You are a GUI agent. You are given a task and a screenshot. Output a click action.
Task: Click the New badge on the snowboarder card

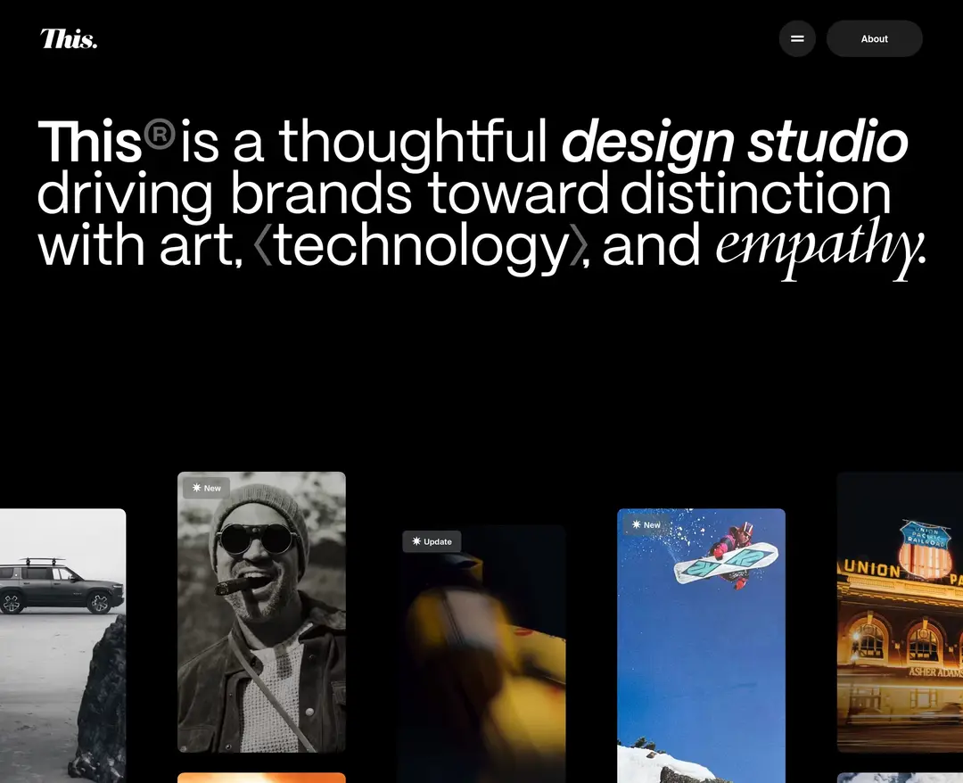click(646, 525)
